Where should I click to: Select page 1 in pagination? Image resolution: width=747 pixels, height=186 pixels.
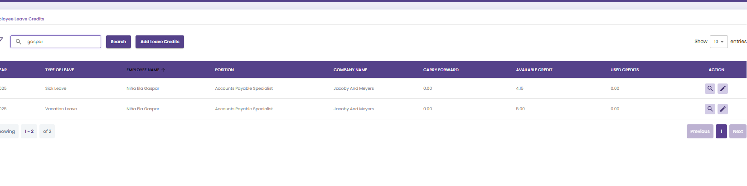click(721, 132)
